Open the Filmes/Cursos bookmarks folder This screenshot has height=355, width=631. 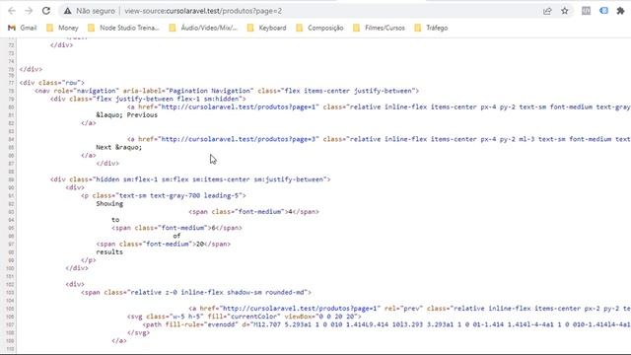point(379,28)
